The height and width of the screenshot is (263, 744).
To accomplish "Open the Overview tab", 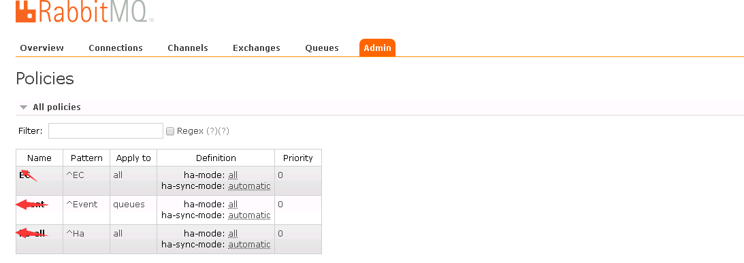I will 42,48.
